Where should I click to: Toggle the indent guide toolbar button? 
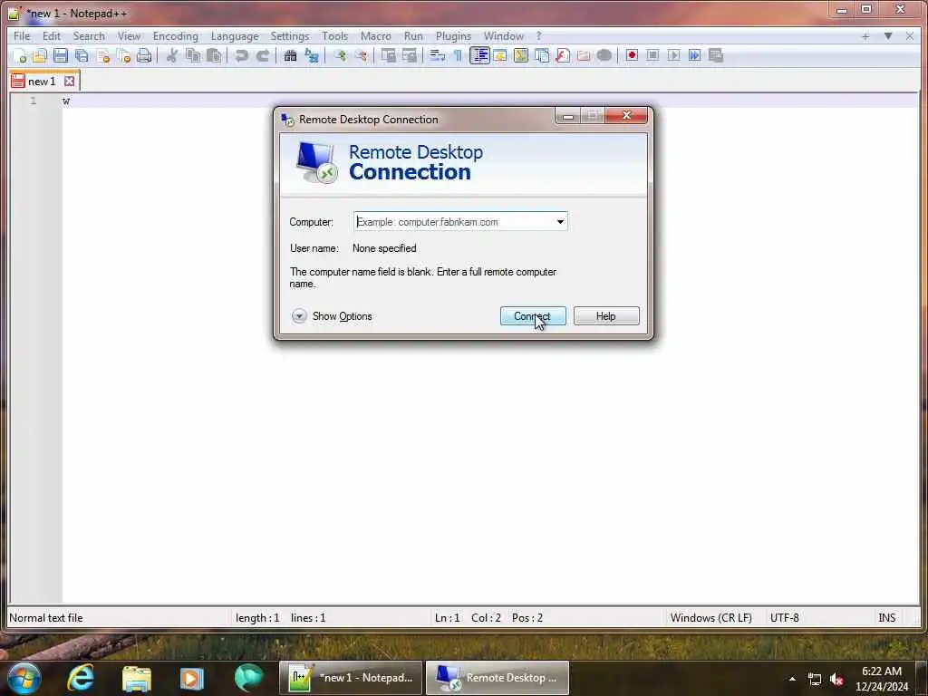tap(479, 55)
